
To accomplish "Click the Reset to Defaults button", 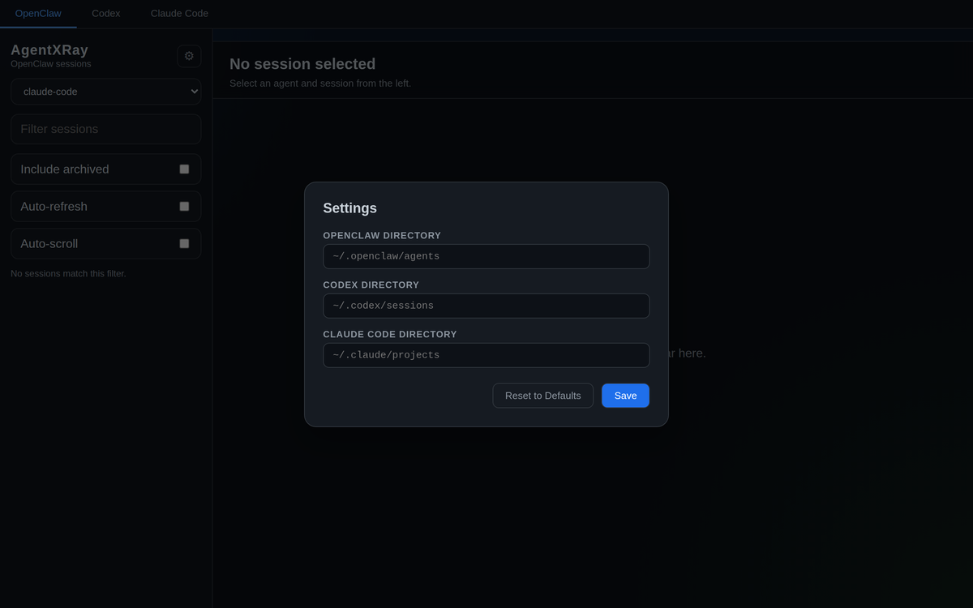I will [x=543, y=396].
